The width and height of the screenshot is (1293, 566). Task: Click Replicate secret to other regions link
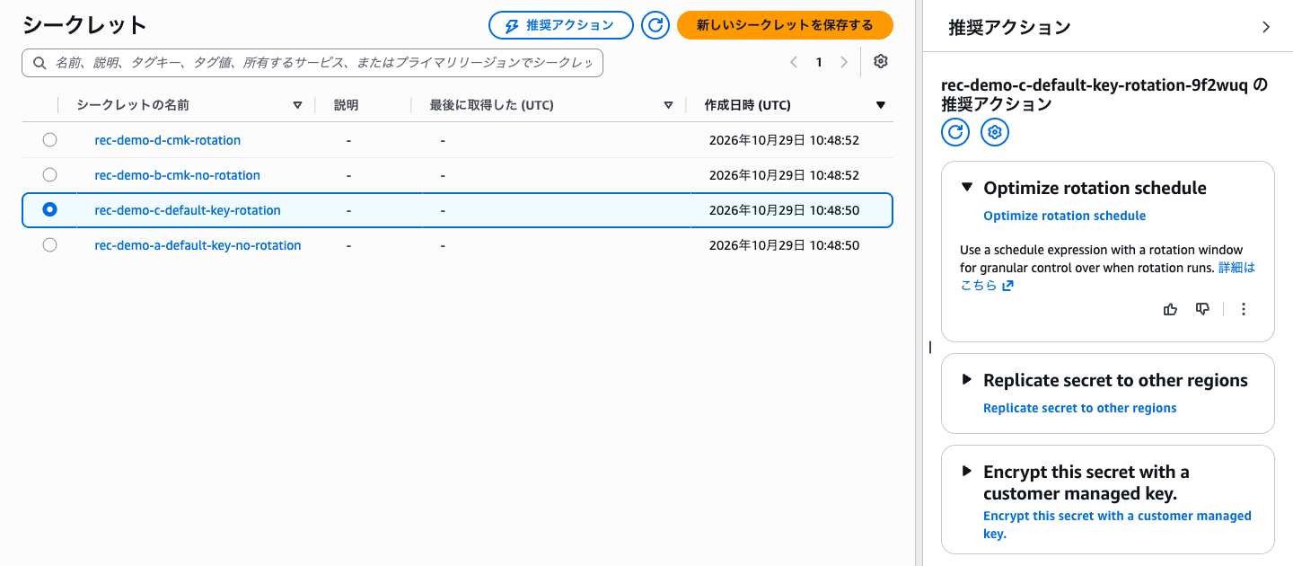1080,408
